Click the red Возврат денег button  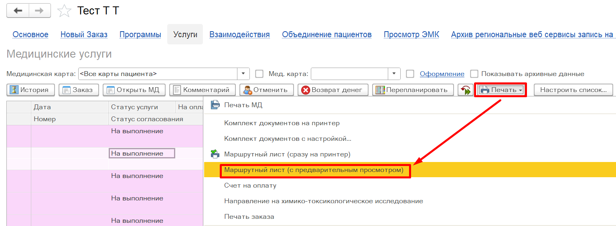tap(332, 90)
